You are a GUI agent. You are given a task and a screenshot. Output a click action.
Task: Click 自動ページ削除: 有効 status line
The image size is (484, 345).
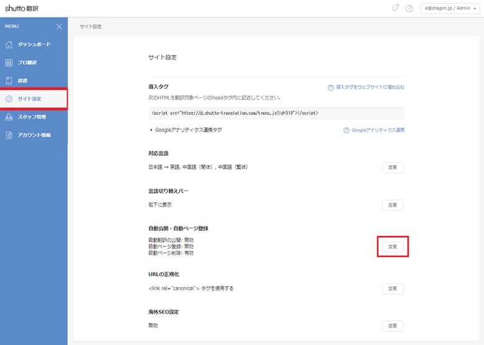171,253
